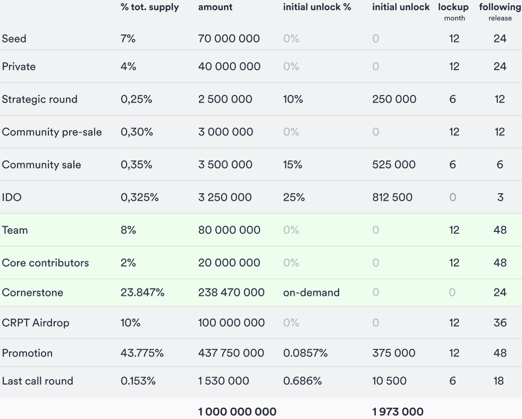
Task: Click the Promotion amount 437 750 000
Action: coord(231,353)
